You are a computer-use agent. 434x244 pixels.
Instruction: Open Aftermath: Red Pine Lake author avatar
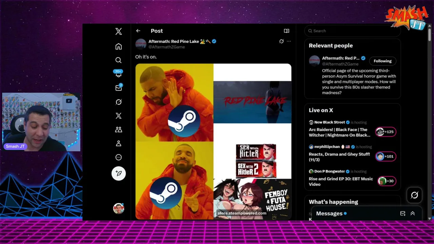click(141, 44)
